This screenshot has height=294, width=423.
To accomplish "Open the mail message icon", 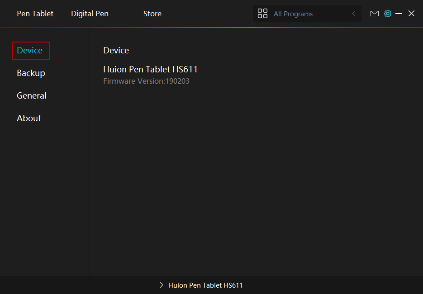I will (374, 14).
